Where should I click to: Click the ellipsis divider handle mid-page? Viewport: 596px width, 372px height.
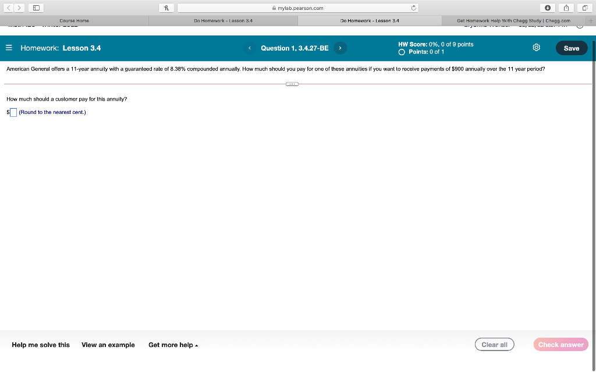(x=292, y=84)
